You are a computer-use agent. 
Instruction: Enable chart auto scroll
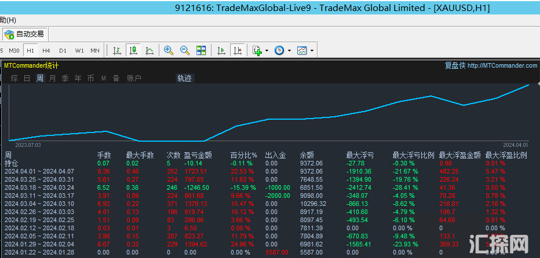[221, 51]
